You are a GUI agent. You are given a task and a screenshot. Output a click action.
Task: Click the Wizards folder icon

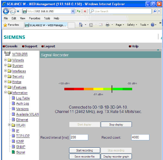click(9, 60)
